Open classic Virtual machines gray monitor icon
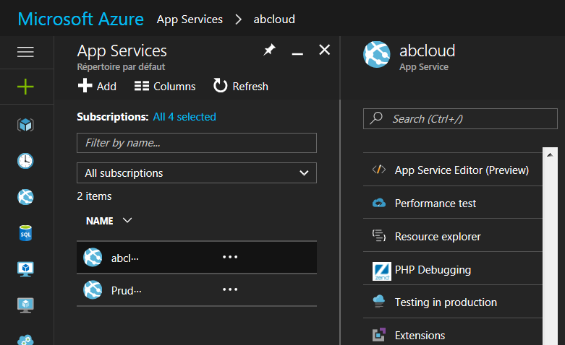Screen dimensions: 565x345 25,305
